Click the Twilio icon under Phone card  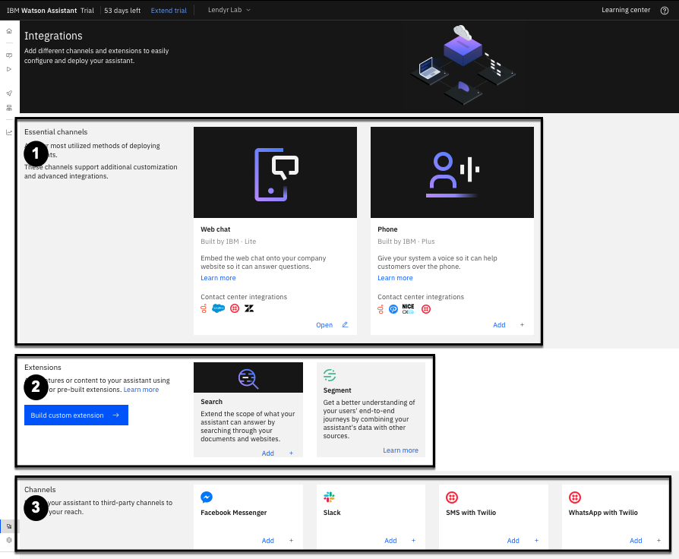point(426,309)
